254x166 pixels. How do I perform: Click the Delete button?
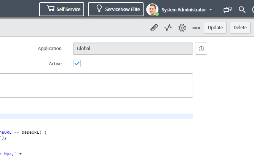pyautogui.click(x=240, y=28)
